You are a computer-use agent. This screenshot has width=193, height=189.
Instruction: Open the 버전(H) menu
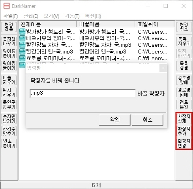[93, 16]
